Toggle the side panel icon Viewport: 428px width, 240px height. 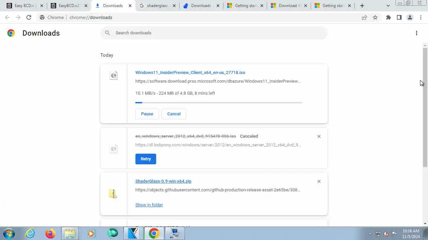coord(399,17)
